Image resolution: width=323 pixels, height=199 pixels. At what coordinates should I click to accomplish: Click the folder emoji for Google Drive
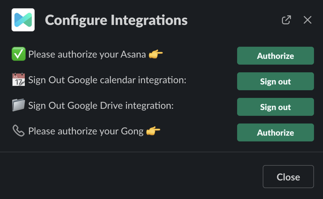click(19, 105)
